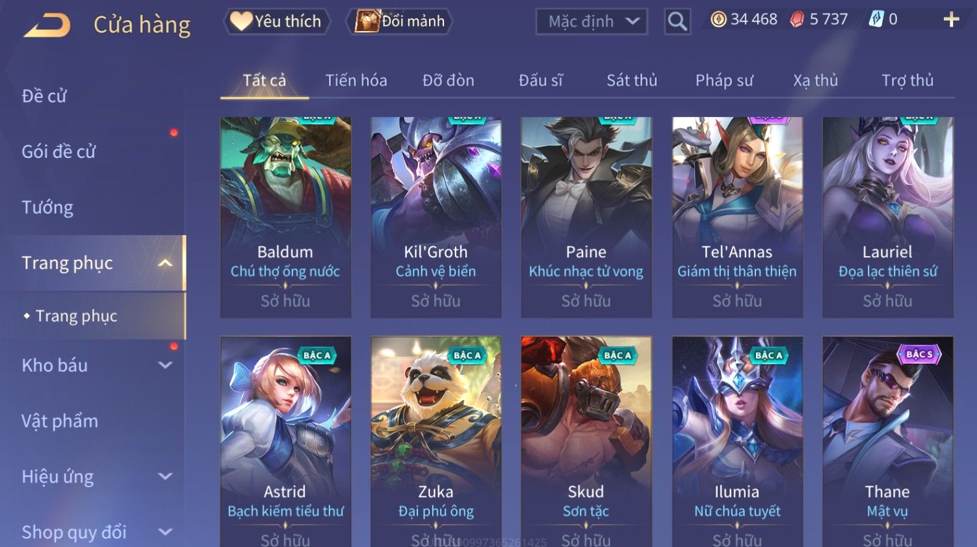977x547 pixels.
Task: Click the blue voucher currency icon
Action: point(876,19)
